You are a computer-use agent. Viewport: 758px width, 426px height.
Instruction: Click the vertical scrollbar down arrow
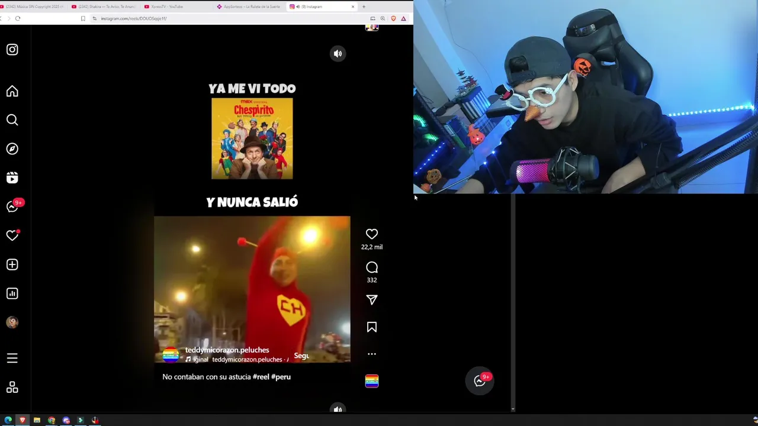pos(513,409)
